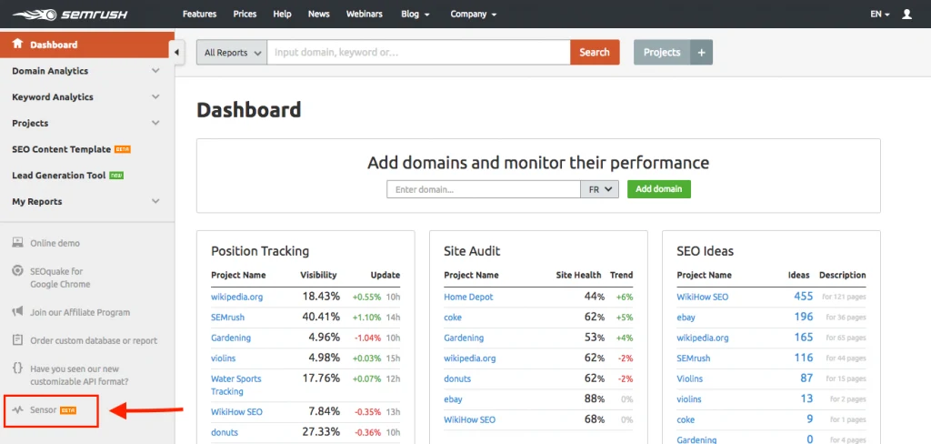Open ebay project in Site Audit
The height and width of the screenshot is (444, 931).
(453, 399)
